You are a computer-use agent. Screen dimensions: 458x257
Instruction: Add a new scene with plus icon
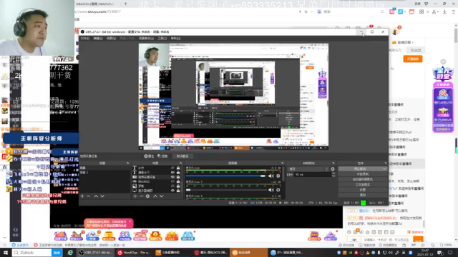coord(82,196)
